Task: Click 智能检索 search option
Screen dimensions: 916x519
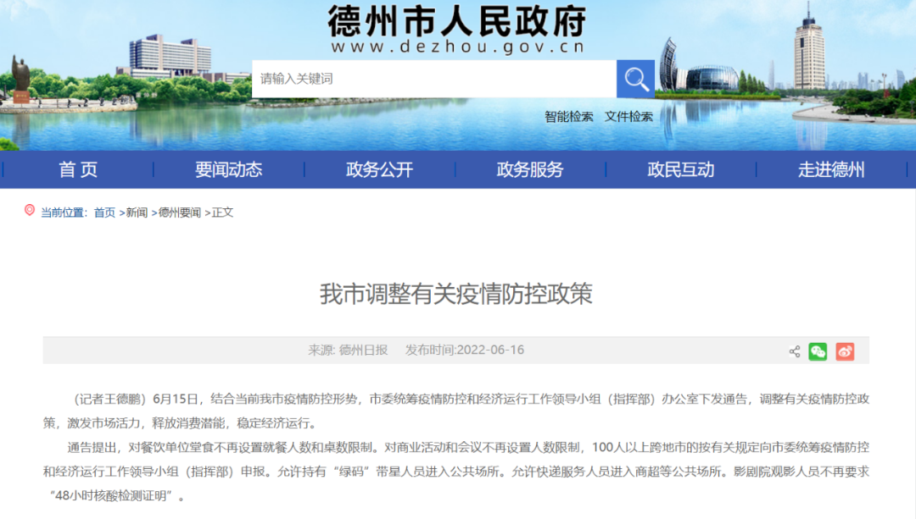Action: 568,116
